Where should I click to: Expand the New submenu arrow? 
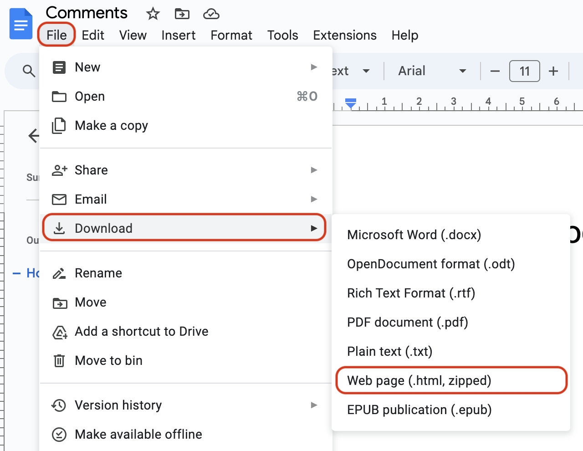(314, 67)
